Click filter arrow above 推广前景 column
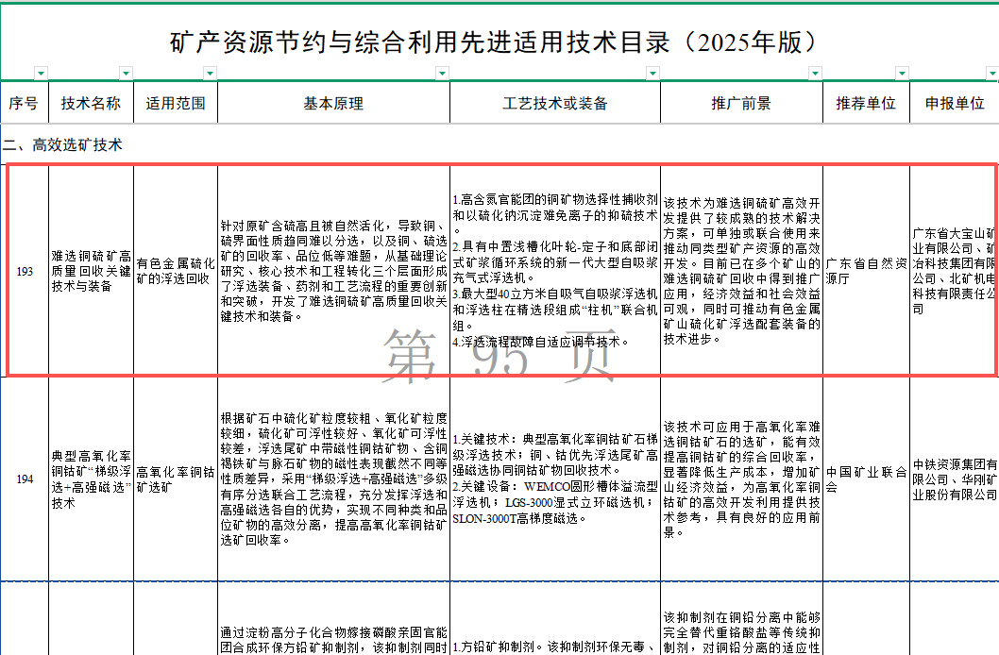Viewport: 999px width, 655px height. coord(815,73)
